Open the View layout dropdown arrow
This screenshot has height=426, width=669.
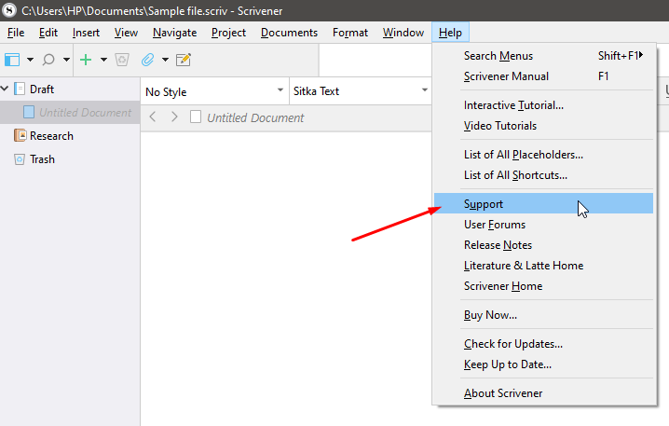tap(30, 60)
